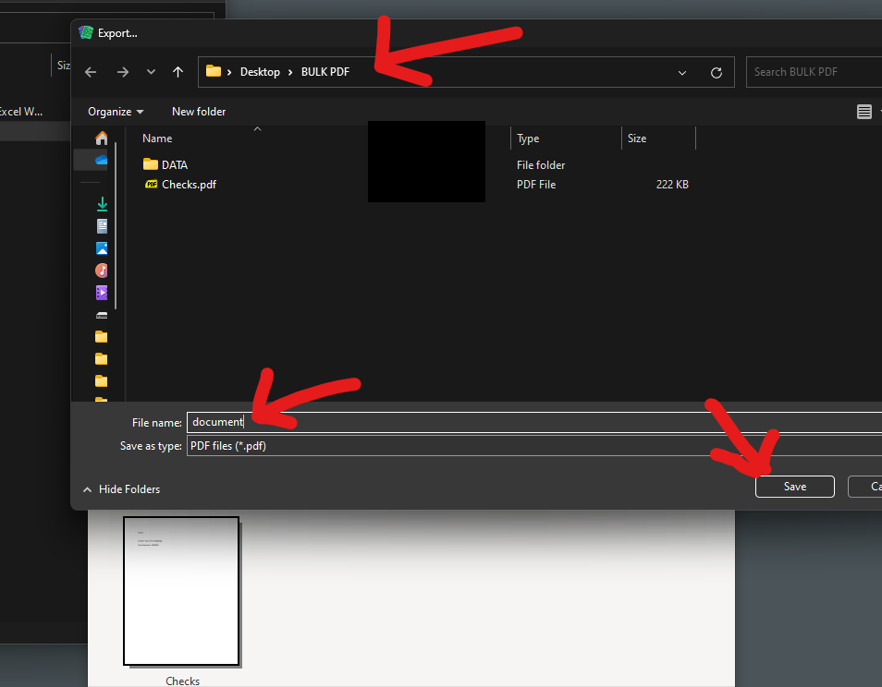Open Desktop from the breadcrumb path

[260, 71]
